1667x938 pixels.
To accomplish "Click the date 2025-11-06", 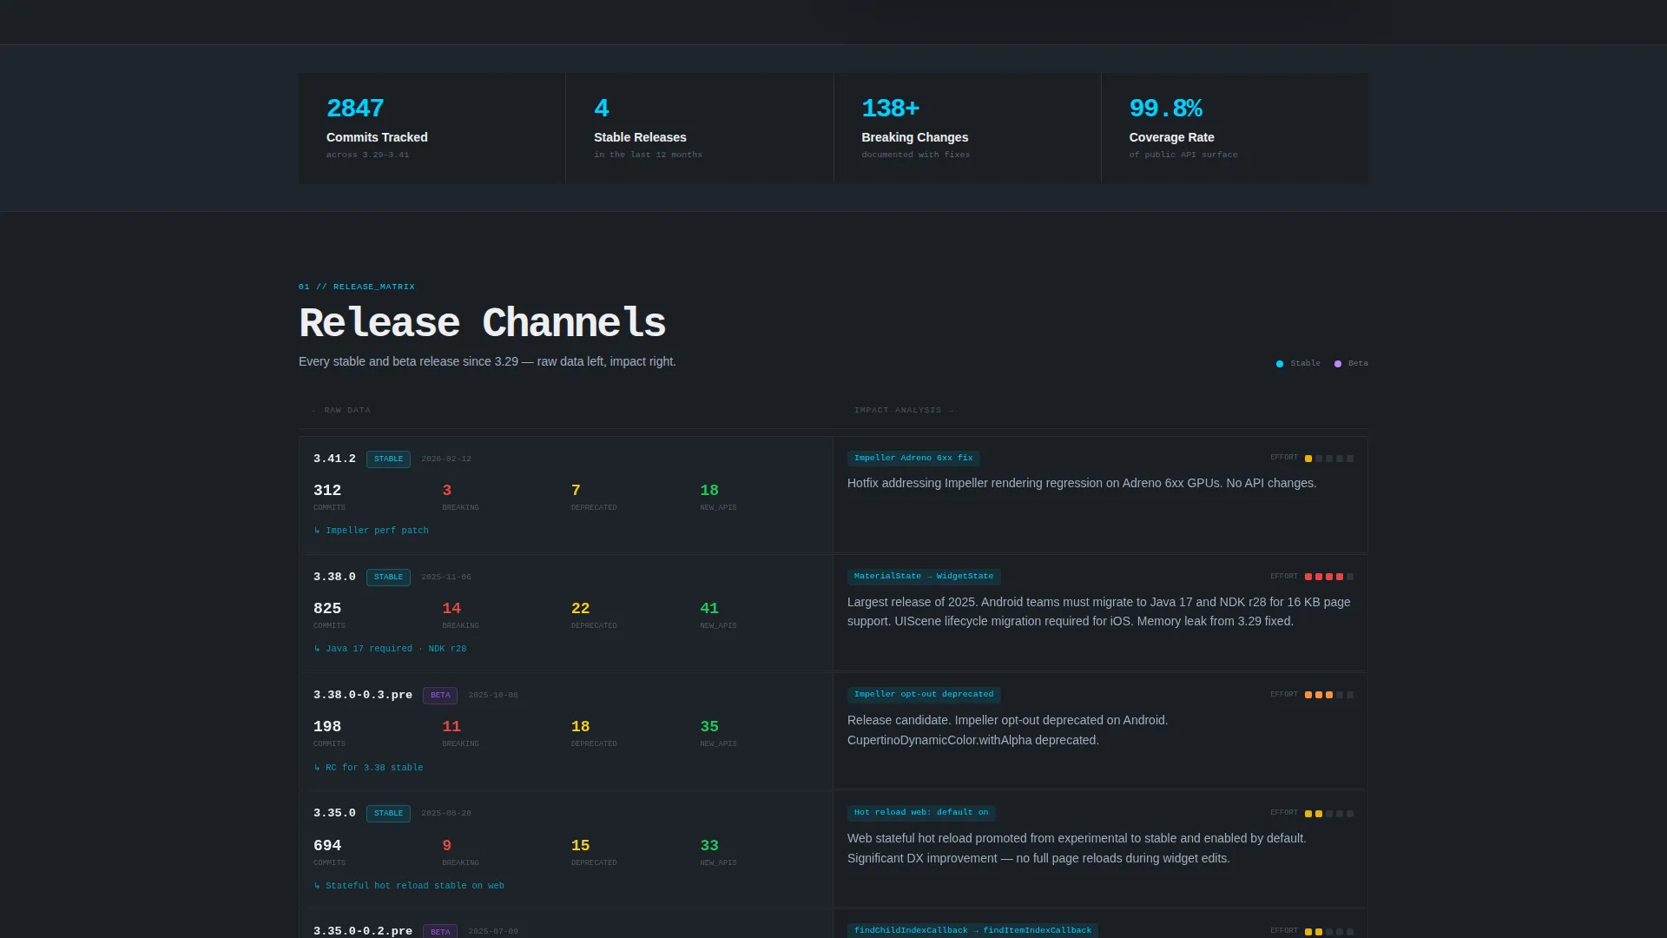I will point(446,578).
